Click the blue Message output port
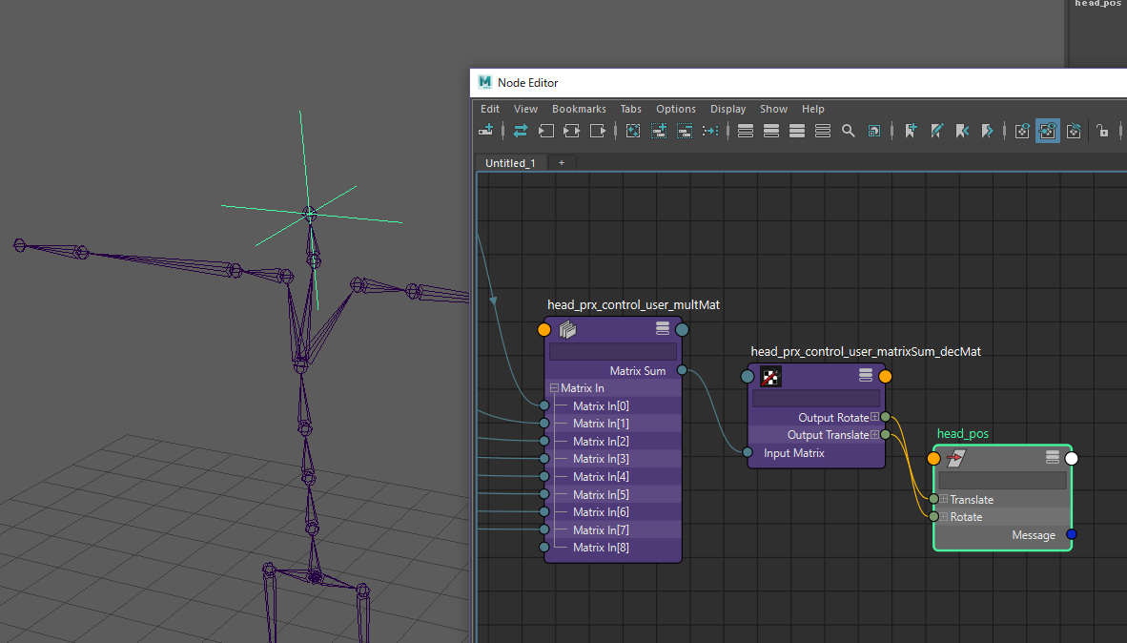This screenshot has width=1127, height=643. (1071, 534)
